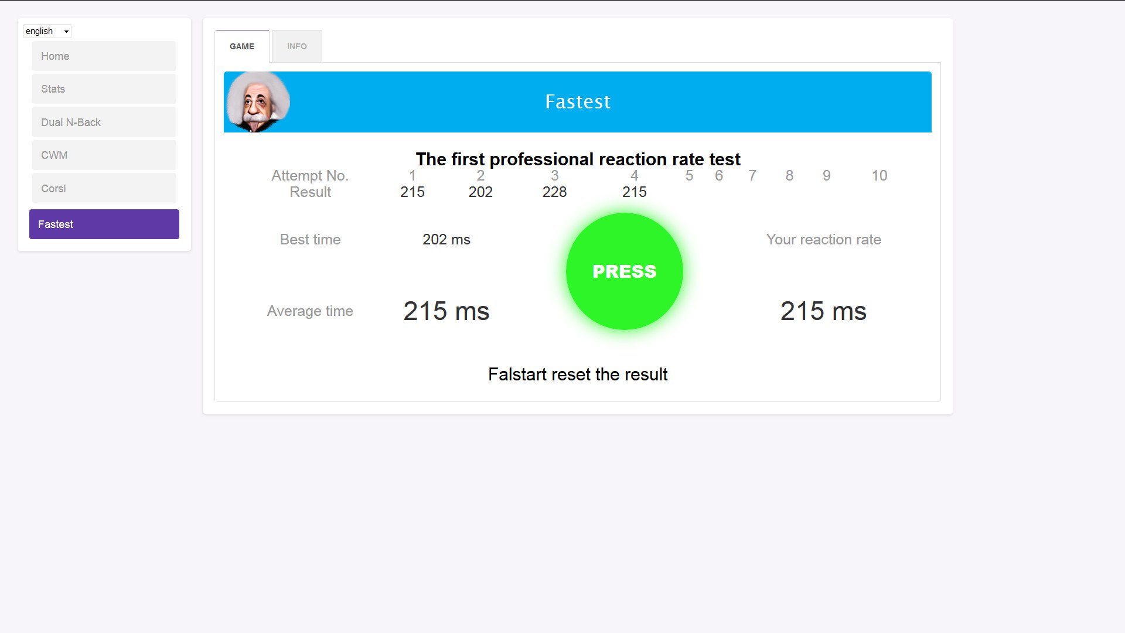
Task: Click attempt 2 result 202
Action: 480,192
